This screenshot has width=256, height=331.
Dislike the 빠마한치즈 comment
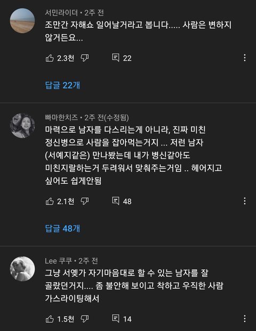coord(85,201)
